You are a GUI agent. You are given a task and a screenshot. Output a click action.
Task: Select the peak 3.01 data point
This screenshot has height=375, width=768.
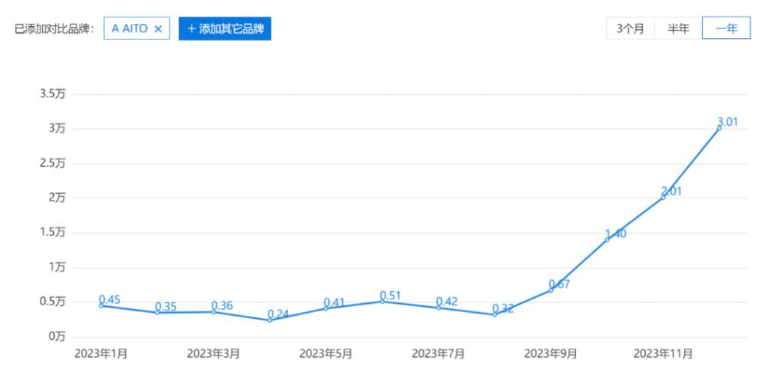click(719, 128)
